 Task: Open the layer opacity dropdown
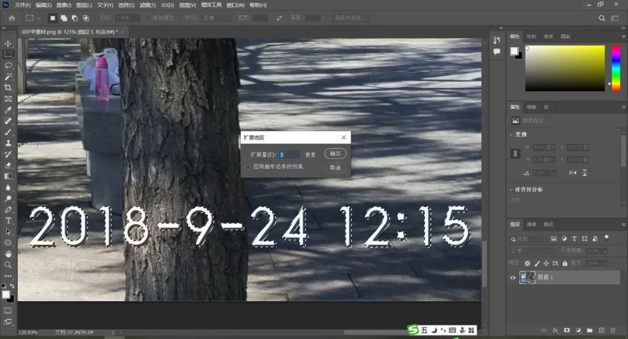click(605, 251)
